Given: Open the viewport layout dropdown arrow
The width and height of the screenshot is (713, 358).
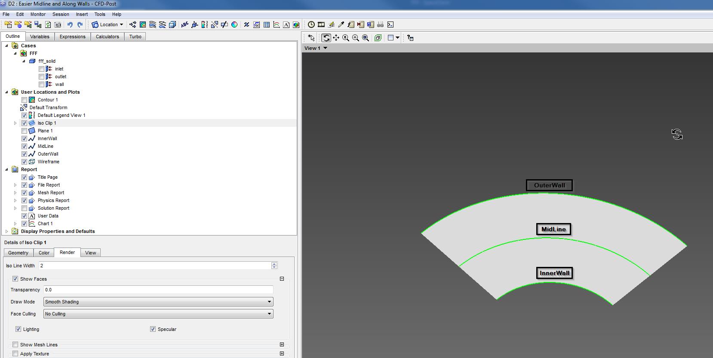Looking at the screenshot, I should click(397, 38).
